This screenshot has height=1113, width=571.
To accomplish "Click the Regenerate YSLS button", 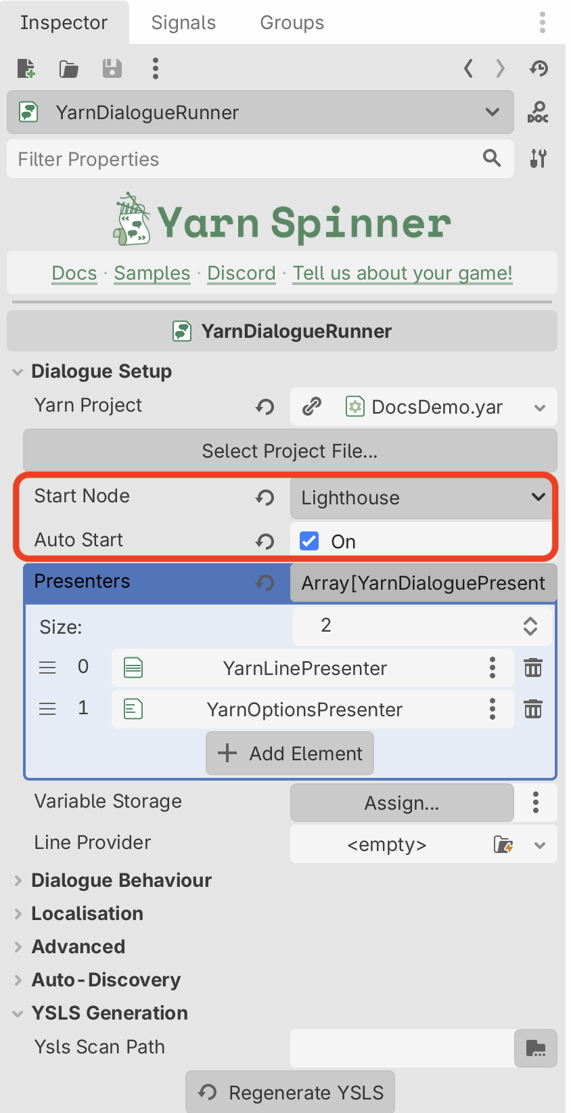I will (290, 1092).
